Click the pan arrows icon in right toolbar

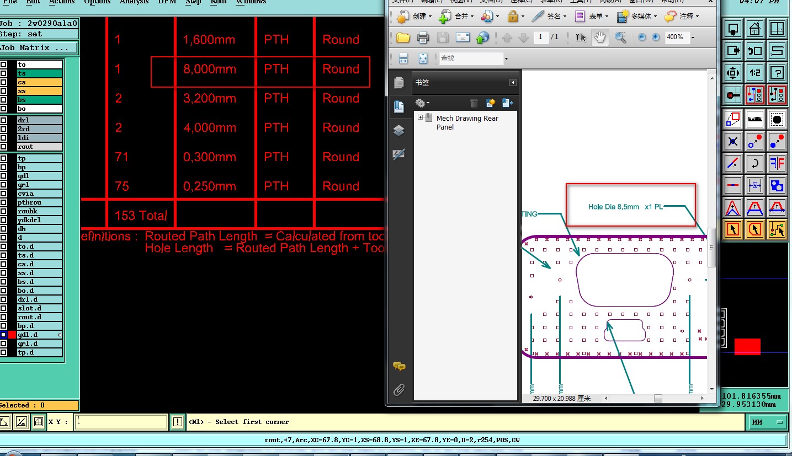coord(732,72)
